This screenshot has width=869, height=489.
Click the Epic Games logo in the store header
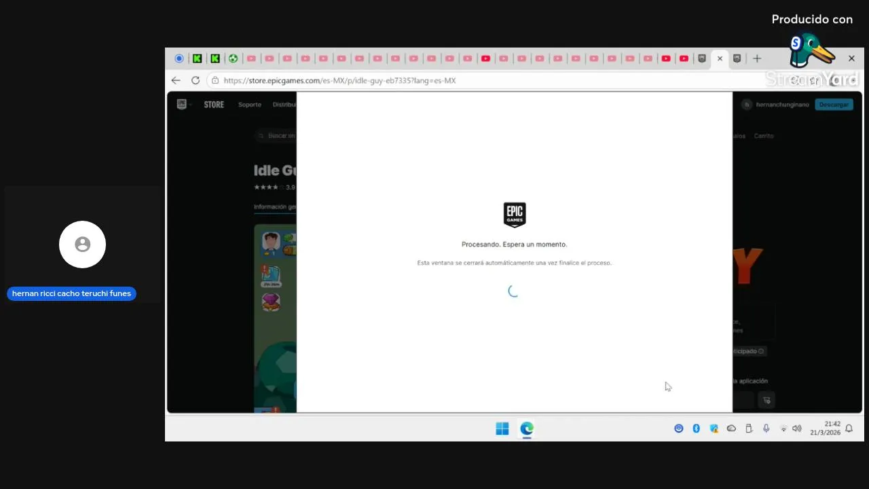point(181,104)
